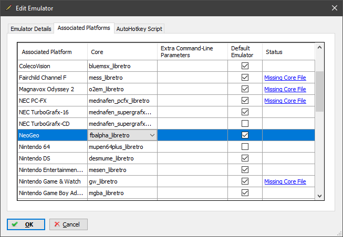Select the Nintendo Game Boy Ad... platform cell
Screen dimensions: 343x237
[x=53, y=193]
